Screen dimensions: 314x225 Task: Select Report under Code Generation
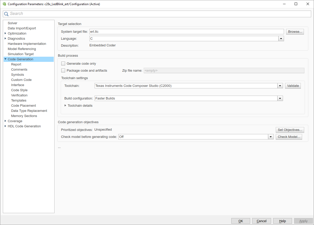16,64
